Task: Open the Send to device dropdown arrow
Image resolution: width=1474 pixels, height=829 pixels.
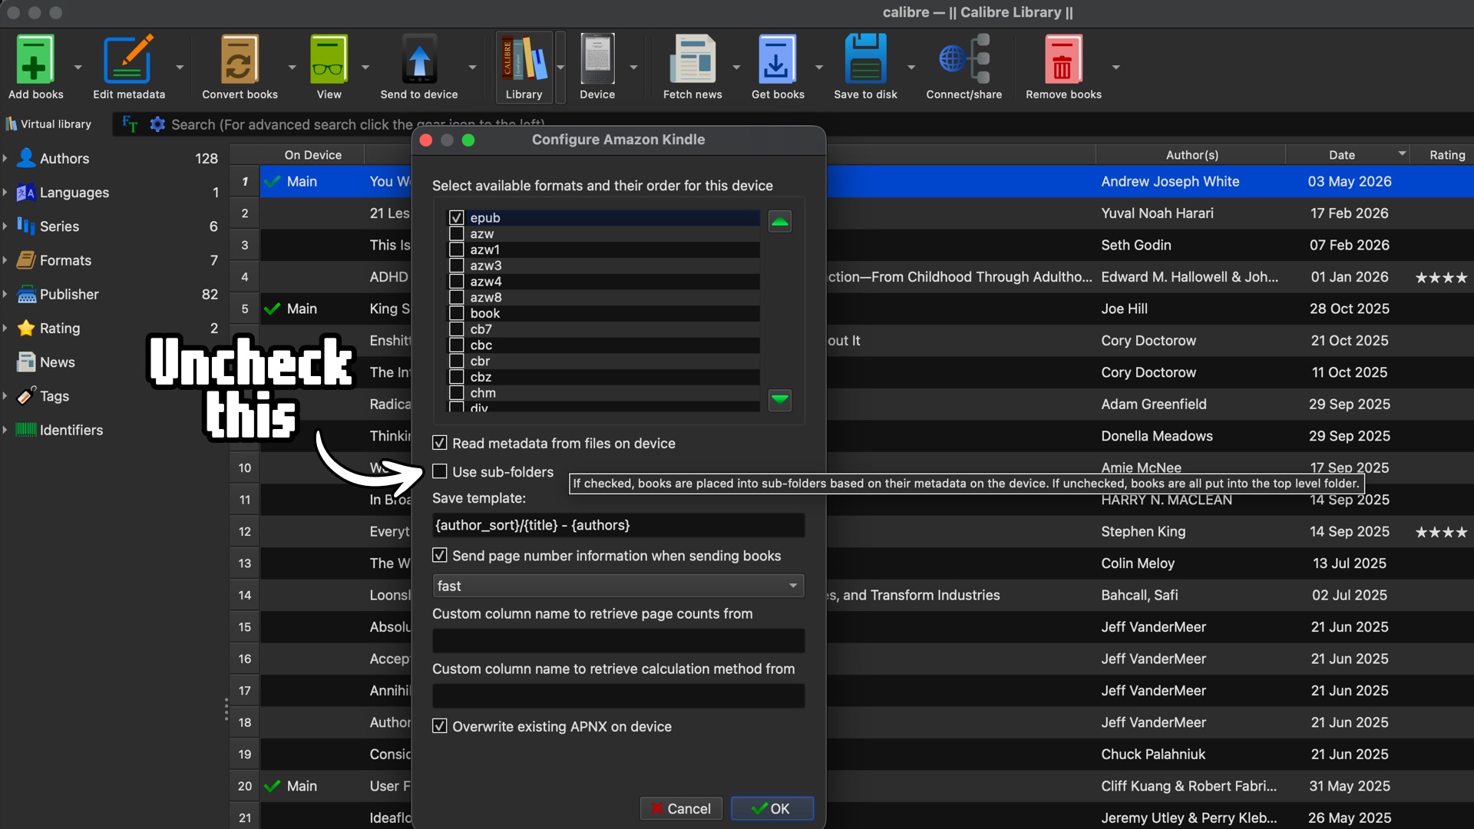Action: click(x=472, y=68)
